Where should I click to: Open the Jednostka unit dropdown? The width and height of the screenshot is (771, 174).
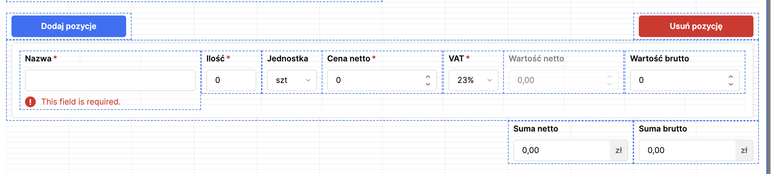[x=292, y=80]
